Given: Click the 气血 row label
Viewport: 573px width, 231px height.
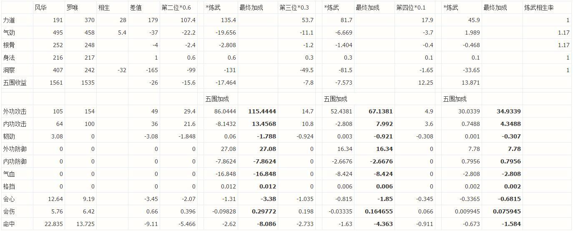Looking at the screenshot, I should click(x=9, y=174).
